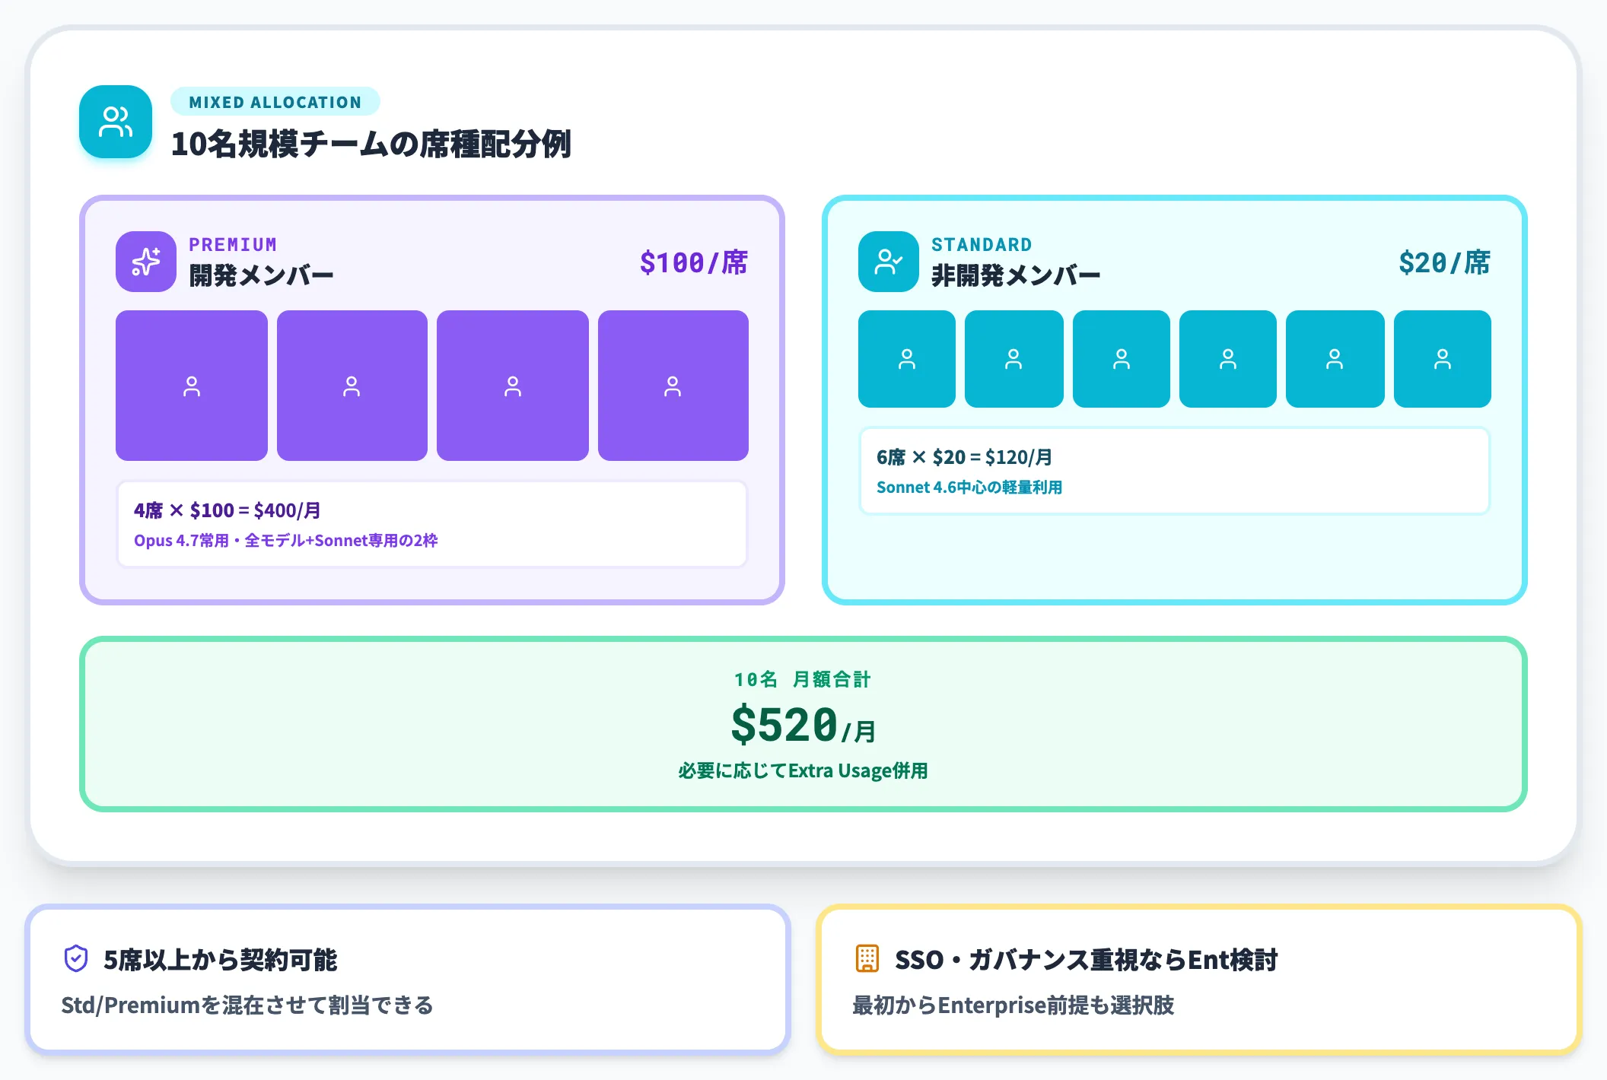Click the Std/Premiumを混在させて割当できる text
Viewport: 1607px width, 1080px height.
tap(247, 1005)
